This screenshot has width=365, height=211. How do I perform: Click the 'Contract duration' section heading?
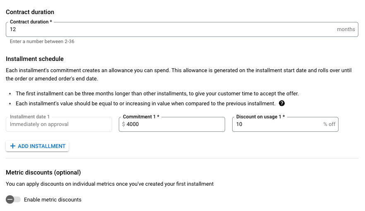pos(30,12)
